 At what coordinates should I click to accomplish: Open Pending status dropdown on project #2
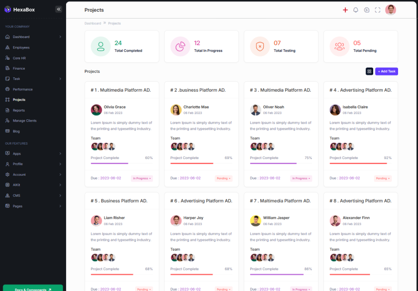(x=223, y=178)
